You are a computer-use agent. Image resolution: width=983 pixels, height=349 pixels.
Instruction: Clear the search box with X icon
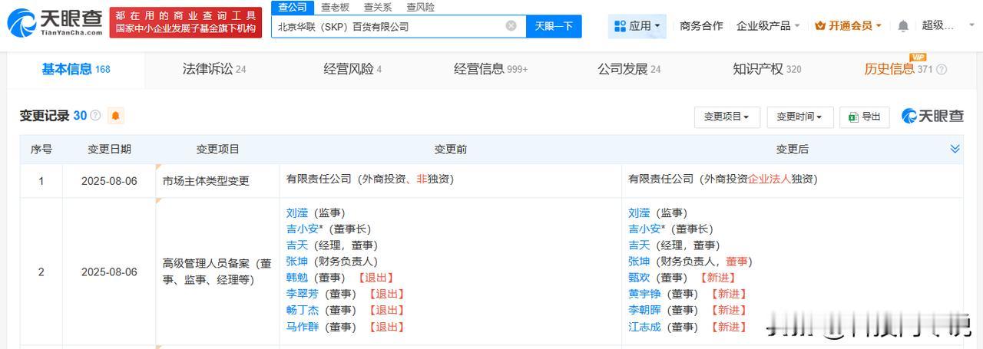(x=511, y=26)
